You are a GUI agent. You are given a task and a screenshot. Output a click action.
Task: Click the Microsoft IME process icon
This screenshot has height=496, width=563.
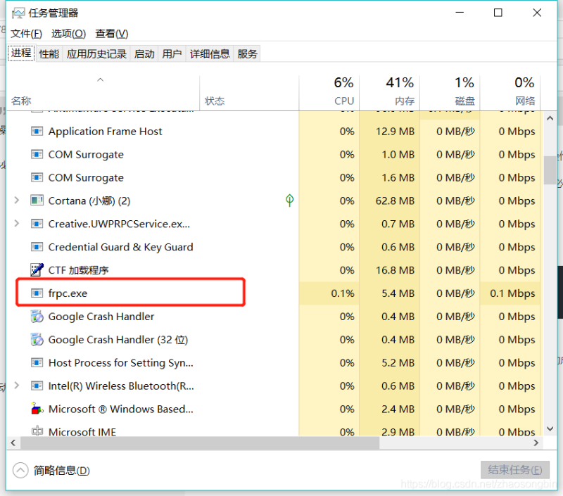[37, 431]
